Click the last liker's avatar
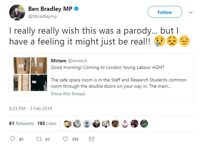The image size is (200, 150). click(144, 124)
